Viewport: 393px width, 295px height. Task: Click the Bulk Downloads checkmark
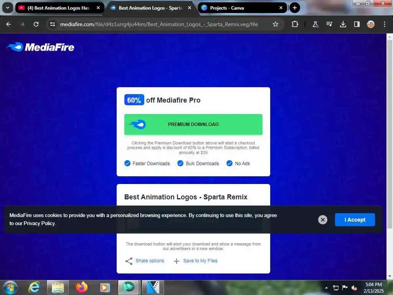[180, 163]
